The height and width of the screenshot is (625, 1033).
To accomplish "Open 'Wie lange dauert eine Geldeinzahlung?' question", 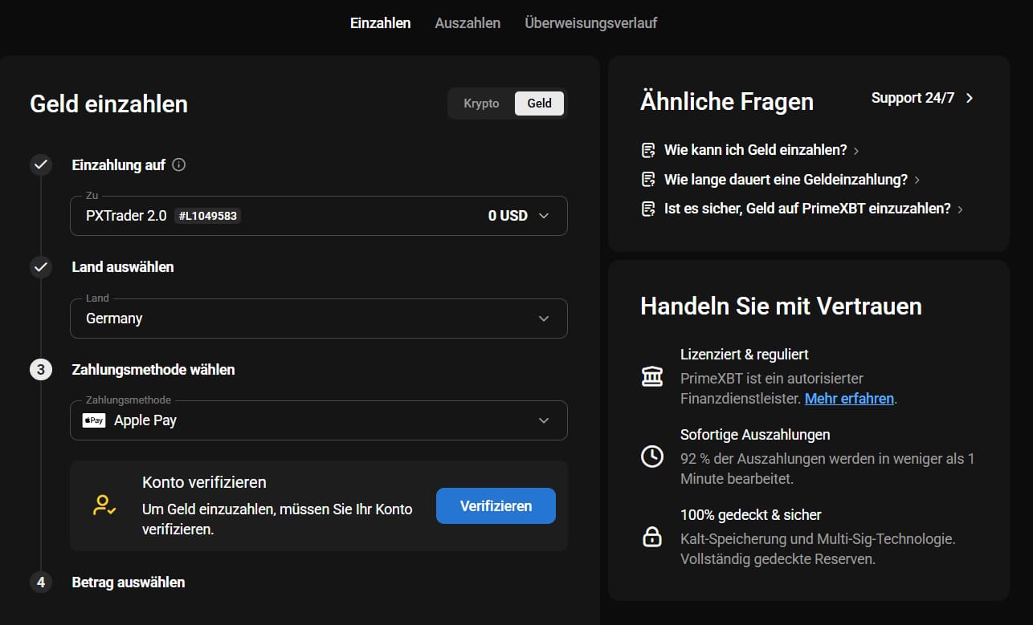I will 786,179.
